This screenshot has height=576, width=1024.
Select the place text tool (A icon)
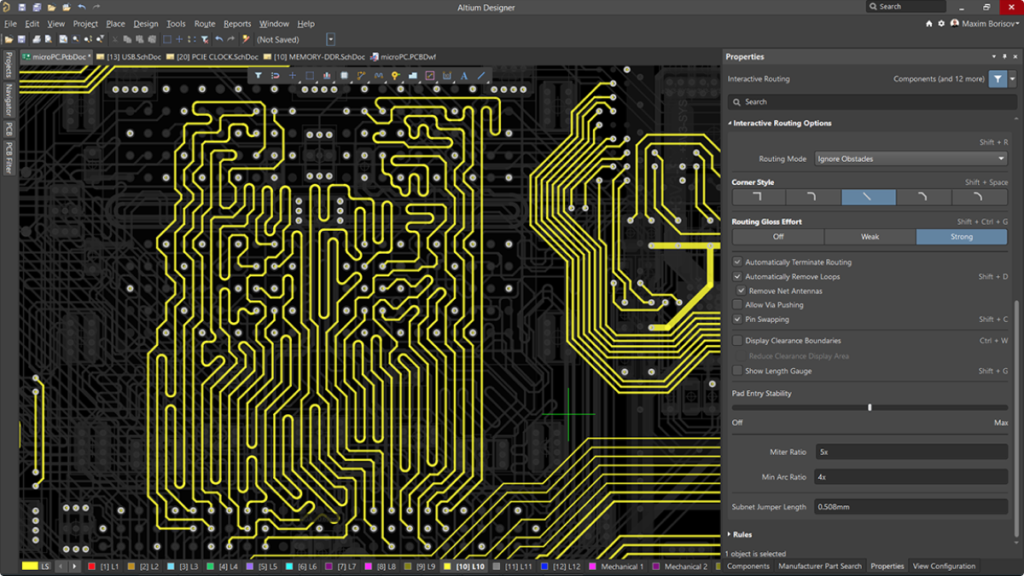[463, 76]
